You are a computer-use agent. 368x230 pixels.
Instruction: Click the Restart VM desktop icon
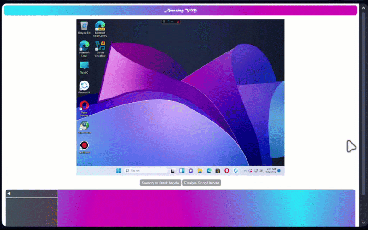(x=84, y=86)
